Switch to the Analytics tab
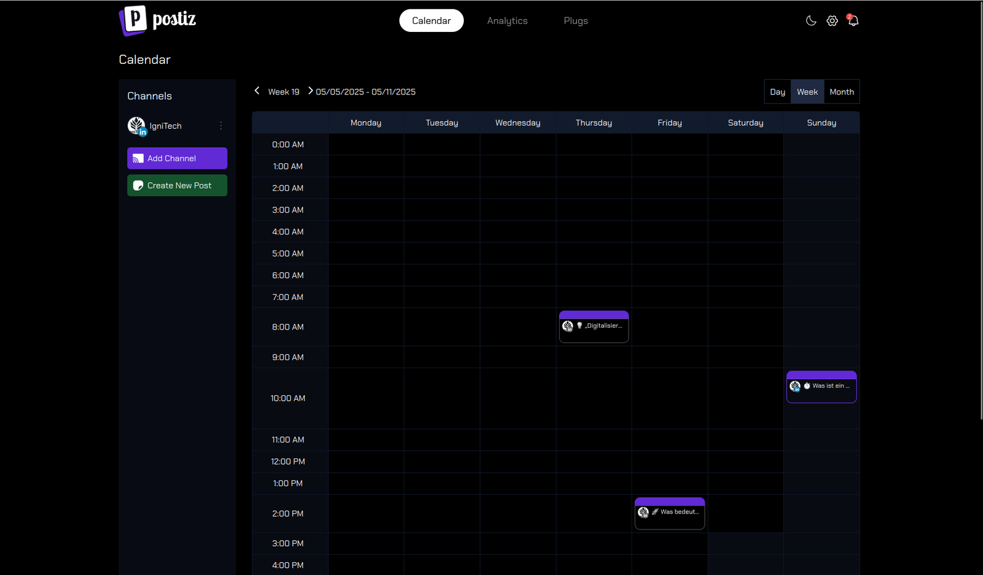The width and height of the screenshot is (983, 575). tap(507, 21)
